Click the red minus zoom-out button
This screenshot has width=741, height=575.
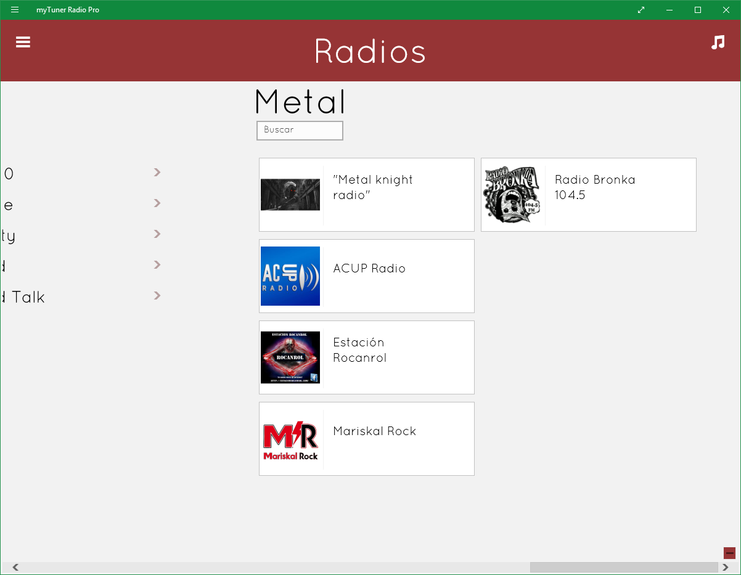(x=729, y=553)
